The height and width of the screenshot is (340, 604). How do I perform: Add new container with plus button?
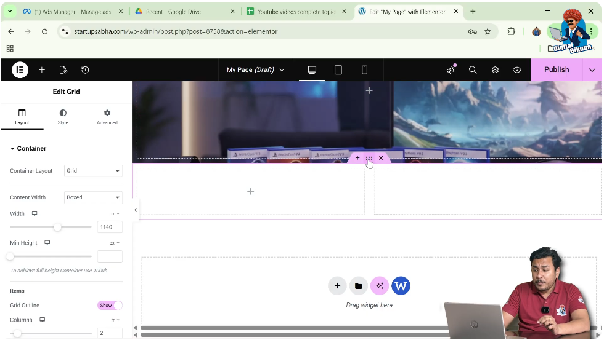338,286
